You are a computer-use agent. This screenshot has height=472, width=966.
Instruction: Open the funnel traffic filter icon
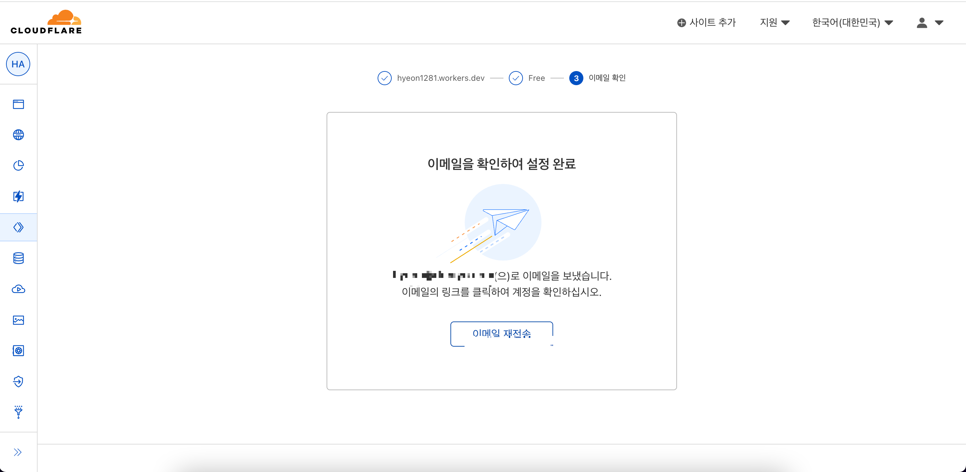pos(18,412)
